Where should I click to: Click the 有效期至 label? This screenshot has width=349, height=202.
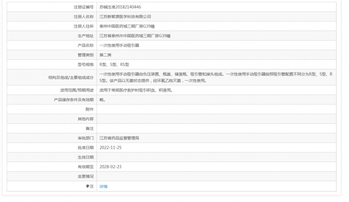click(x=86, y=167)
